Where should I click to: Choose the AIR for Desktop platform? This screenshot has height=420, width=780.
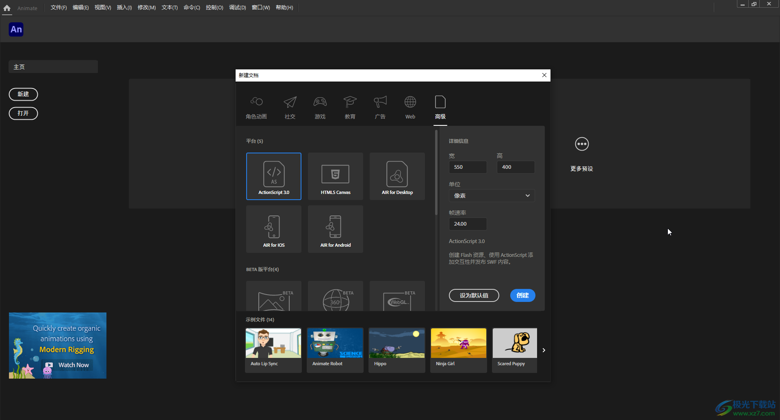pyautogui.click(x=397, y=176)
